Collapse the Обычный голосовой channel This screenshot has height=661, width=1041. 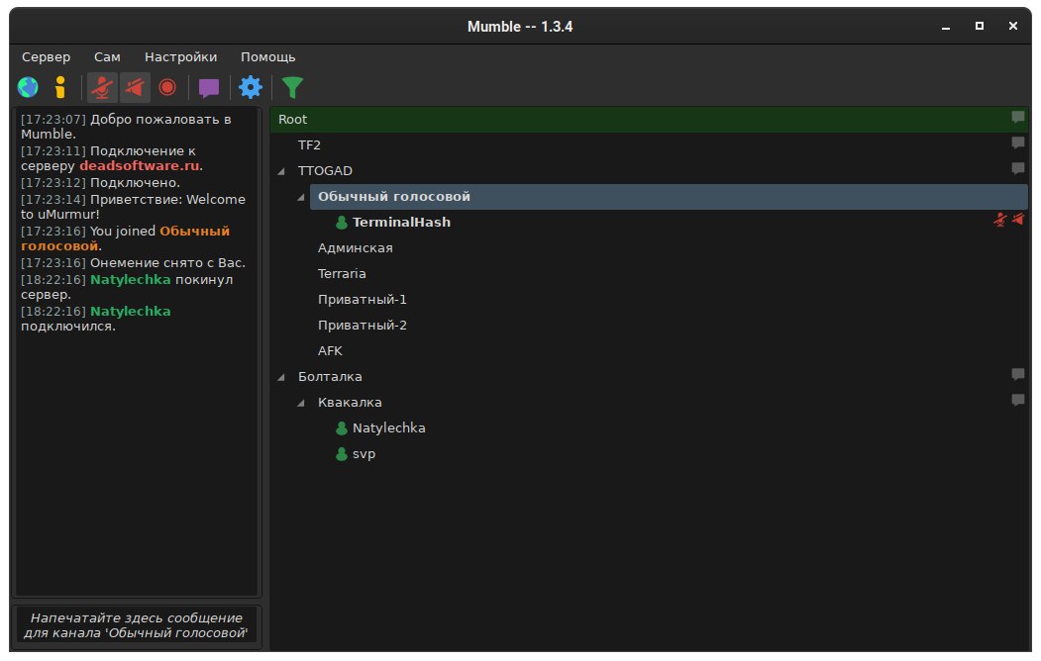[x=301, y=197]
